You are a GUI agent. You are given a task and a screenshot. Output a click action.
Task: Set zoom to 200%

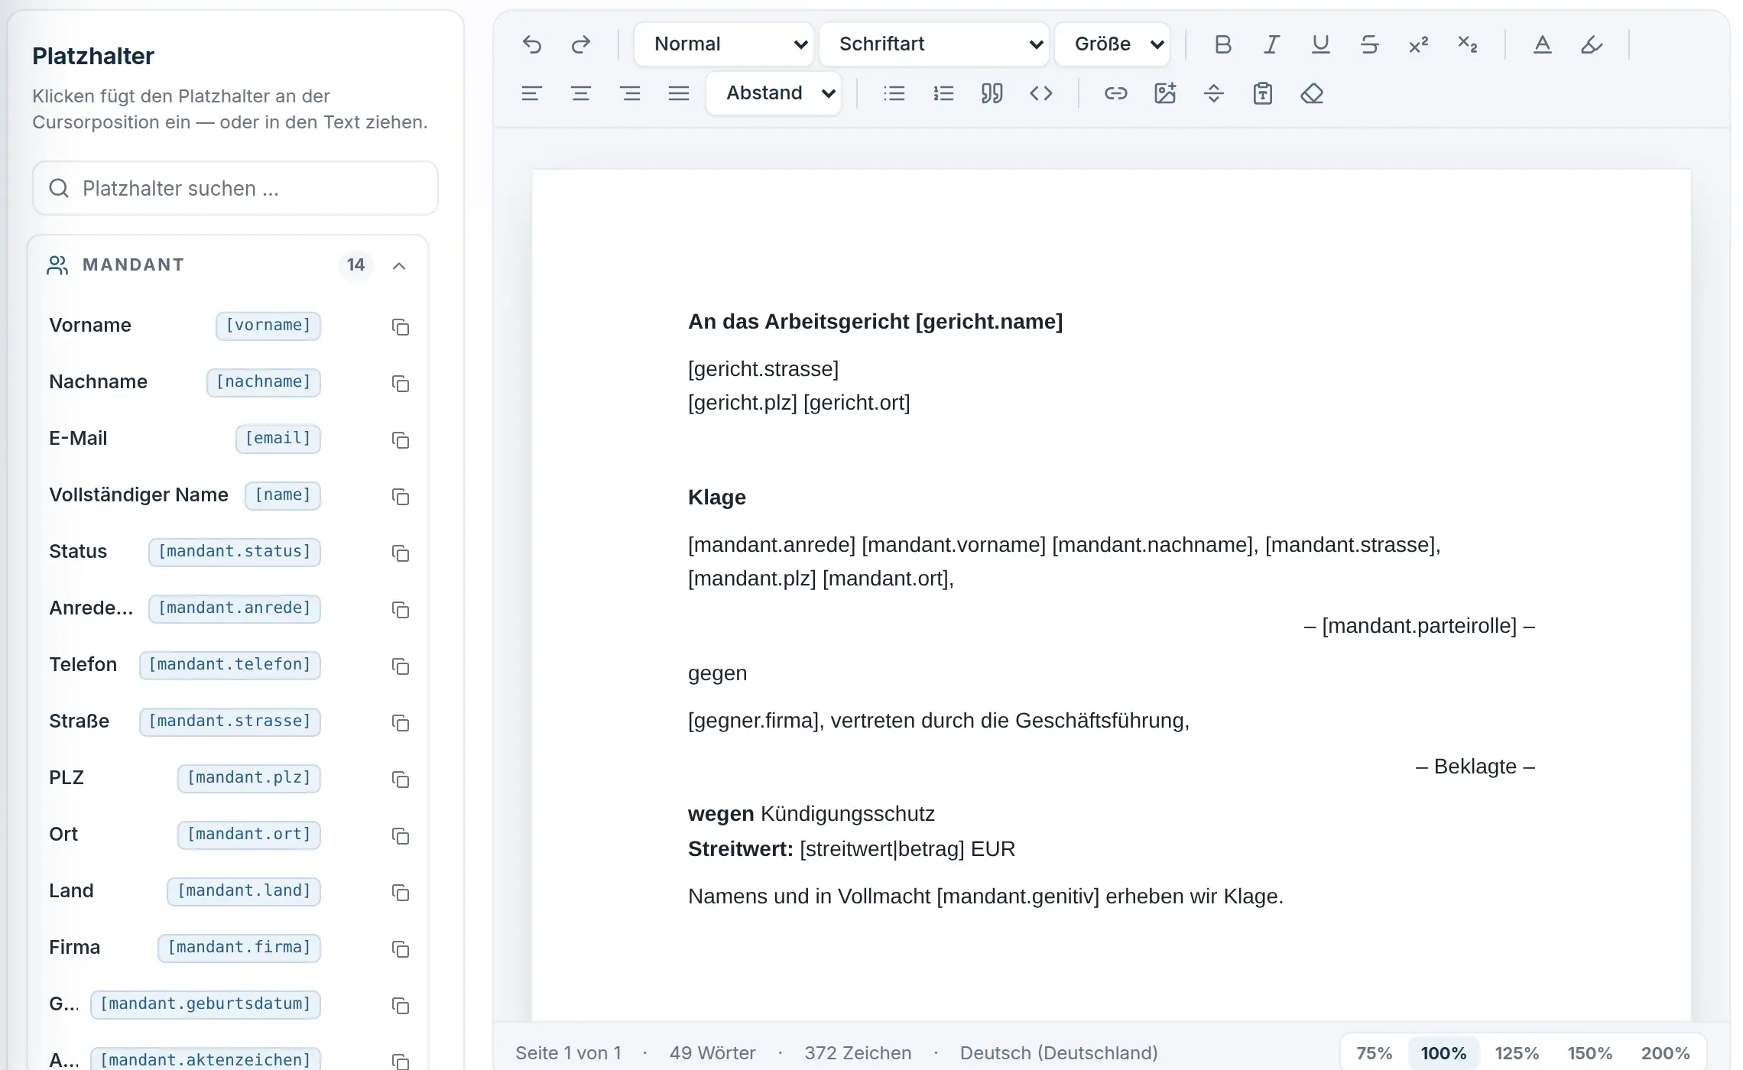pos(1665,1053)
